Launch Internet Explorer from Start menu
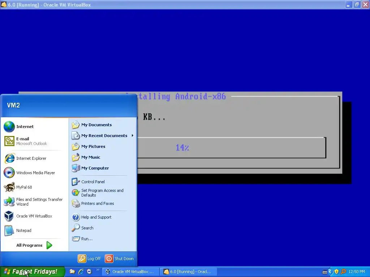 [x=34, y=158]
